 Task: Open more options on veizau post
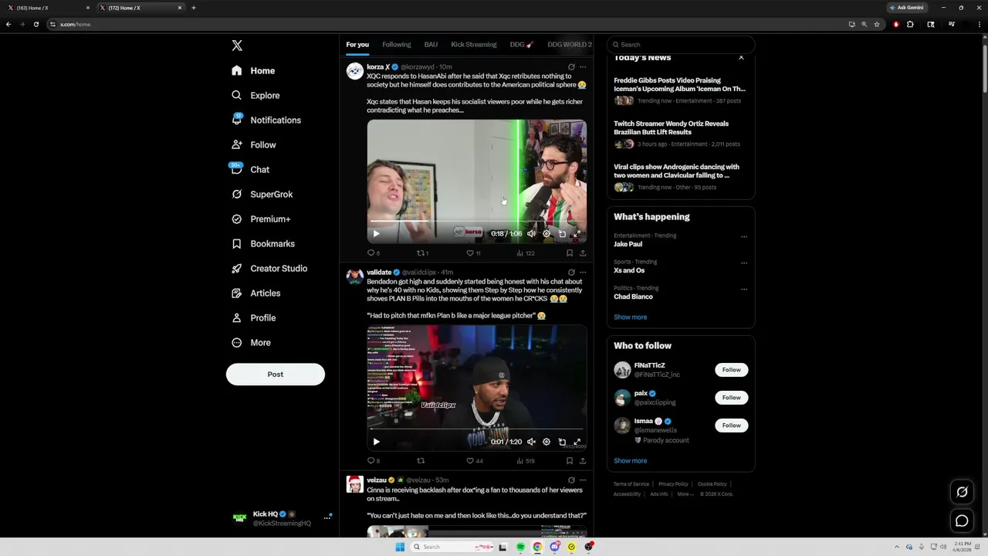click(x=583, y=480)
